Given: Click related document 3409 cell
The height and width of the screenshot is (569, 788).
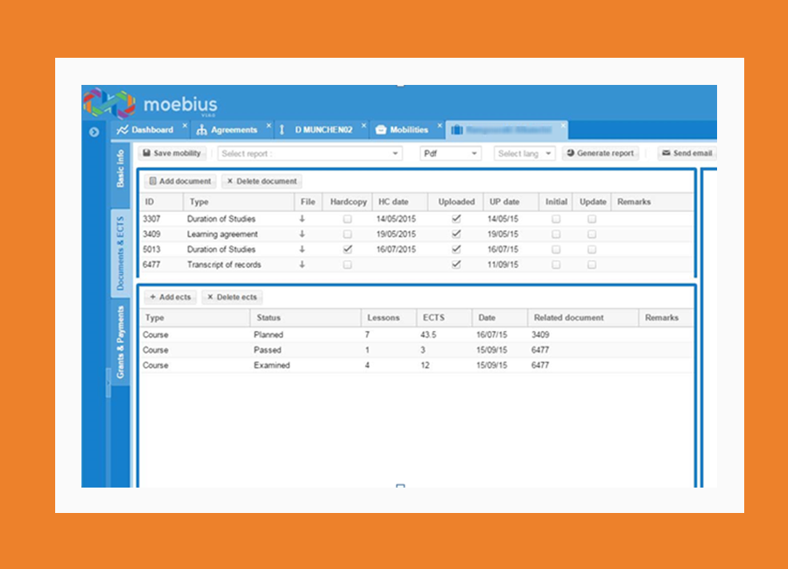Looking at the screenshot, I should [x=540, y=334].
